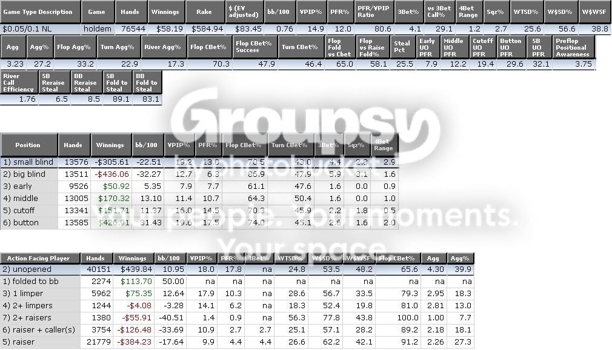
Task: Select the '5) cutoff' position row
Action: click(199, 210)
